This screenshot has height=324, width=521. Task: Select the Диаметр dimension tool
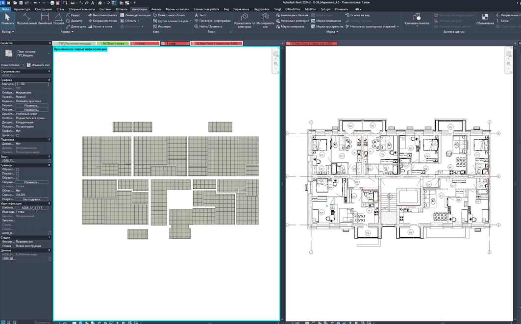click(x=74, y=21)
